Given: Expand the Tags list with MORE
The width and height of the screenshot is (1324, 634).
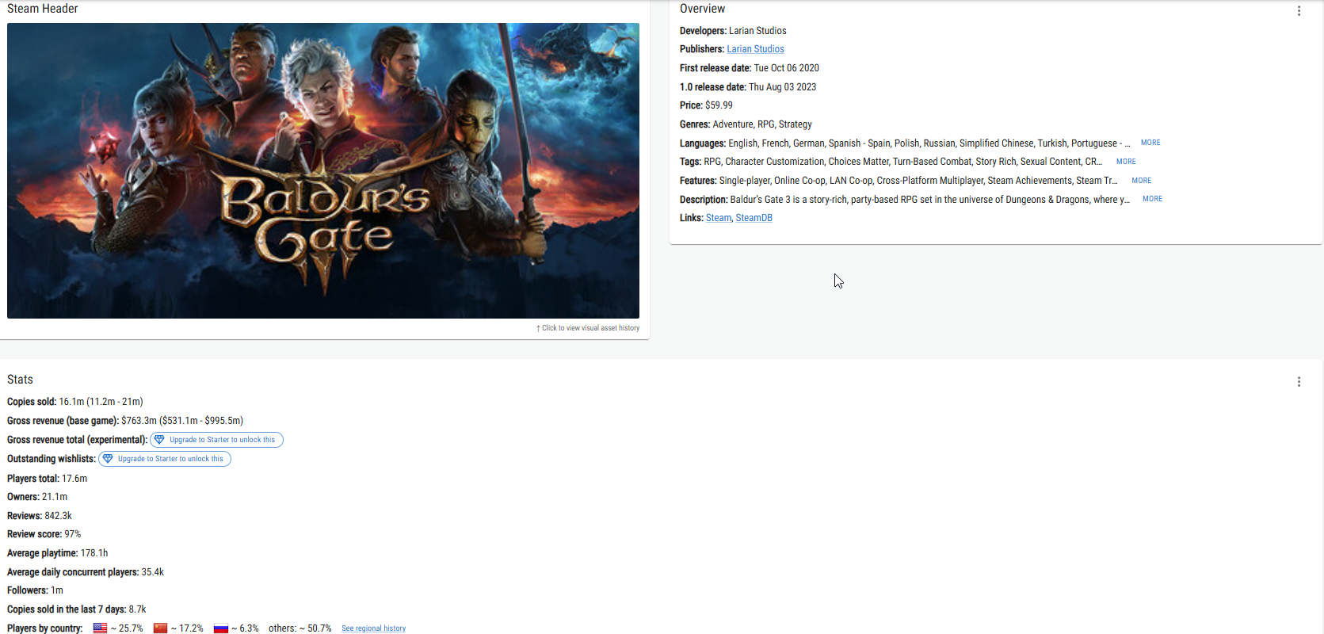Looking at the screenshot, I should pyautogui.click(x=1126, y=162).
